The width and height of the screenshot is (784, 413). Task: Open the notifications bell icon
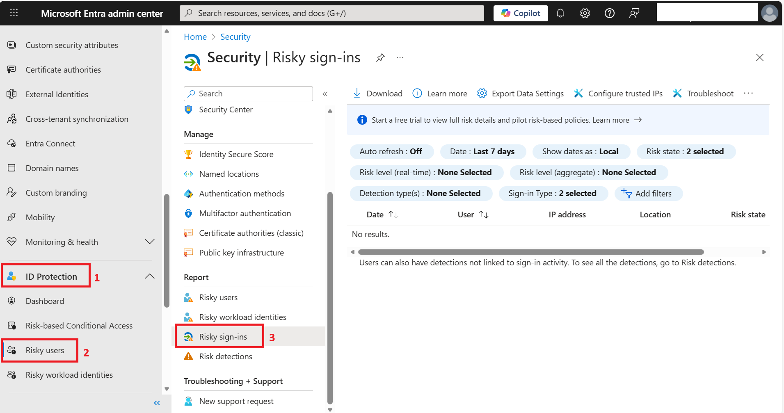tap(560, 13)
